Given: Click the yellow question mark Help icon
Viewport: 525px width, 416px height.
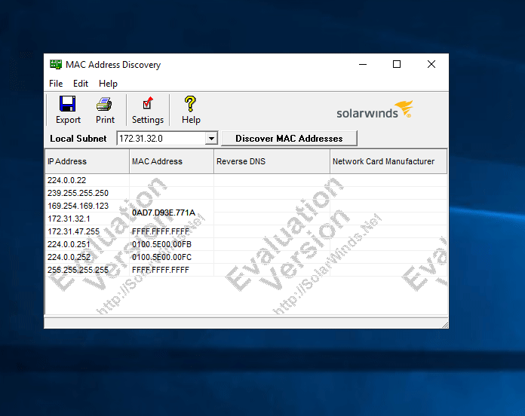Looking at the screenshot, I should click(x=191, y=104).
